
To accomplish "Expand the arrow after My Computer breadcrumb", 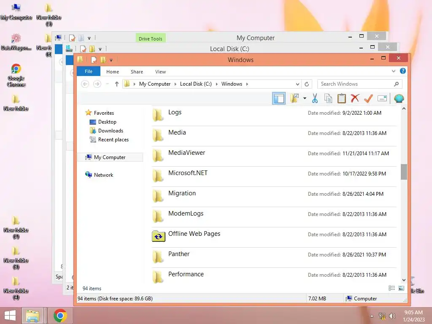I will [175, 84].
